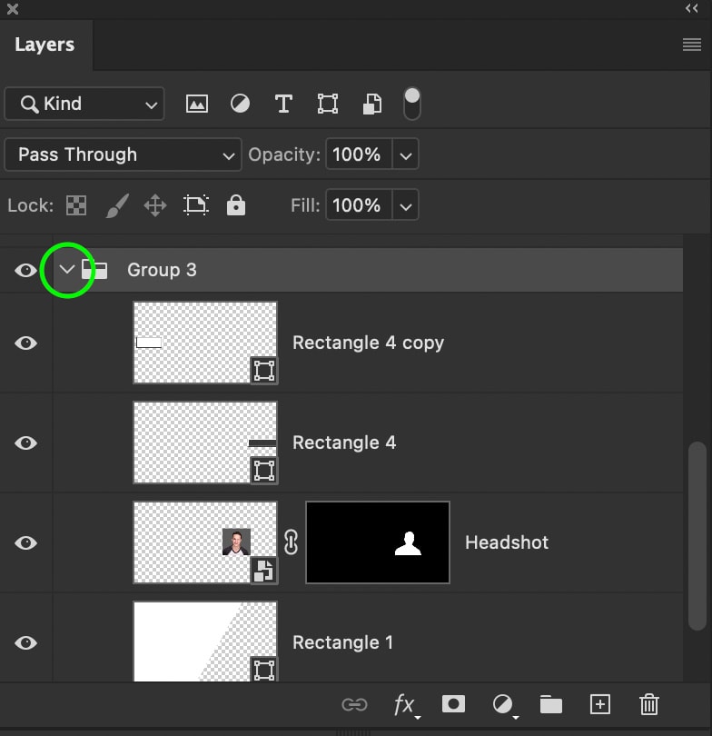Click Group 3 folder icon
Viewport: 712px width, 736px height.
click(94, 270)
